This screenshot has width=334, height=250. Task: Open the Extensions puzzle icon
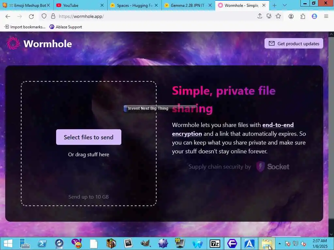click(303, 16)
